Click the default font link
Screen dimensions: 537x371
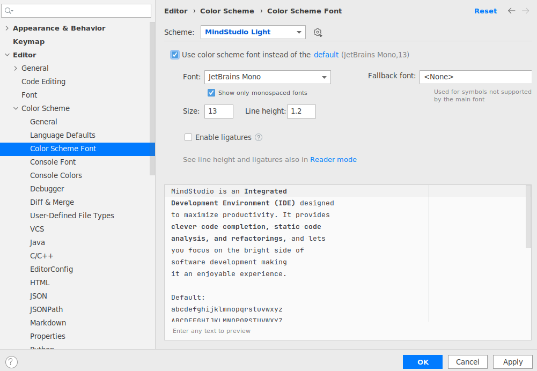pos(326,55)
